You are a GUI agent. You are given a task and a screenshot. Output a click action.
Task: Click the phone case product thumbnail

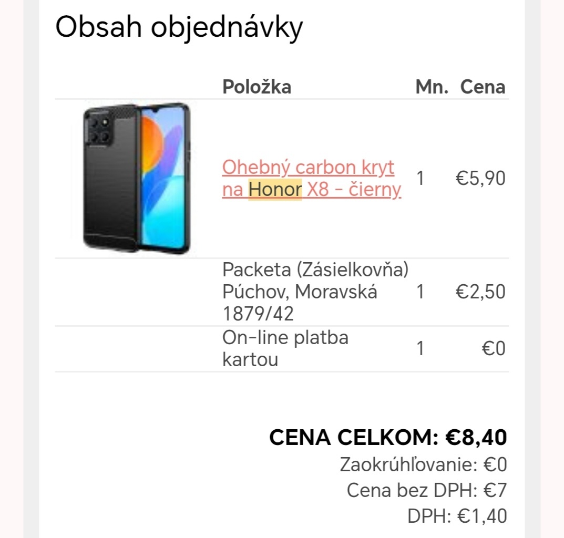tap(134, 179)
